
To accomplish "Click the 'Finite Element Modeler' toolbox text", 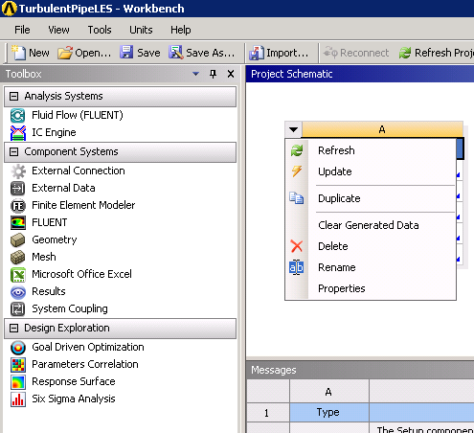I will (83, 205).
